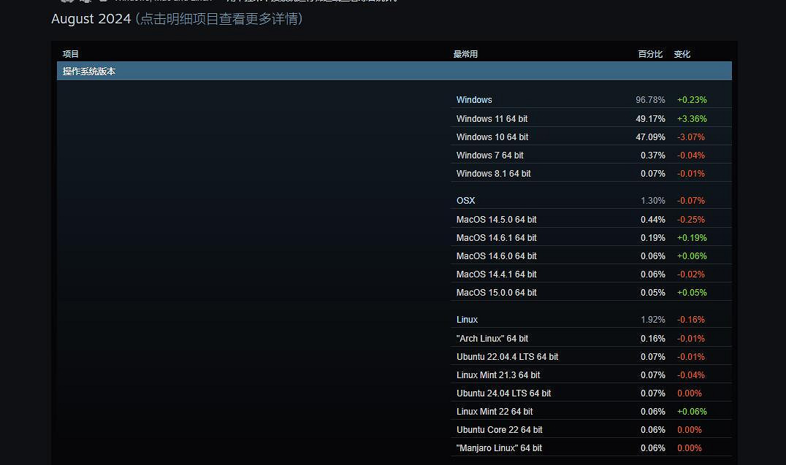Click the Linux Mint 21.3 64 bit row
Image resolution: width=786 pixels, height=465 pixels.
[x=498, y=374]
